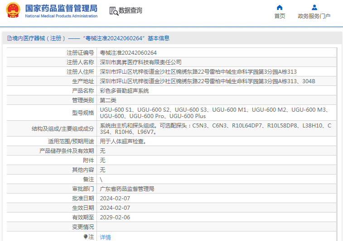
Task: Click the 注册证编号 label
Action: [x=80, y=53]
